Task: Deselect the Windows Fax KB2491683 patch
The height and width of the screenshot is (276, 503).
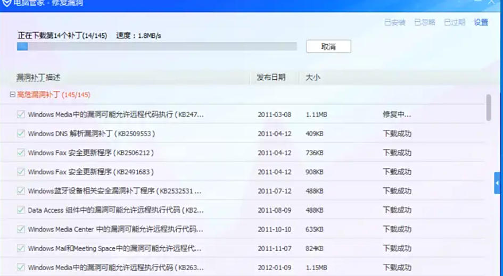Action: point(21,172)
